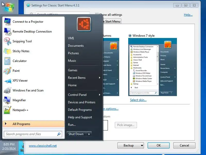Click the Start Menu tab
The width and height of the screenshot is (206, 155).
[112, 21]
